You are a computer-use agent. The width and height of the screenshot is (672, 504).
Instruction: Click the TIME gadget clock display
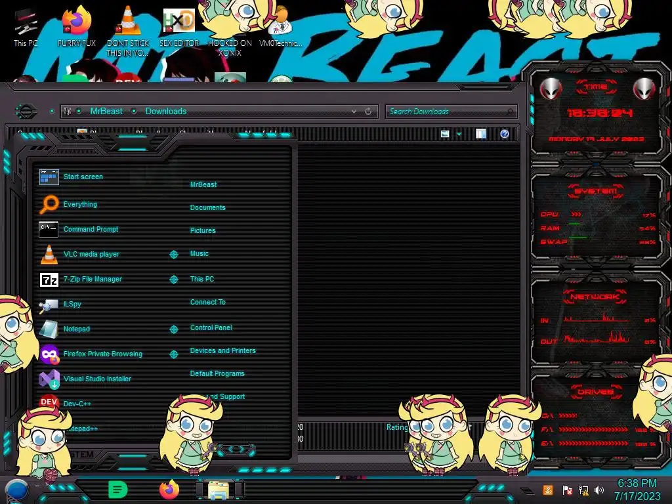(x=600, y=113)
